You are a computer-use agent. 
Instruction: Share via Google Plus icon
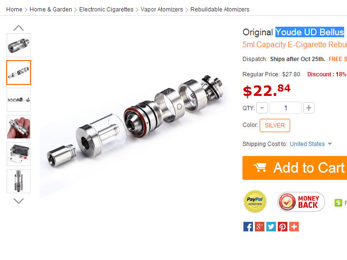click(260, 227)
